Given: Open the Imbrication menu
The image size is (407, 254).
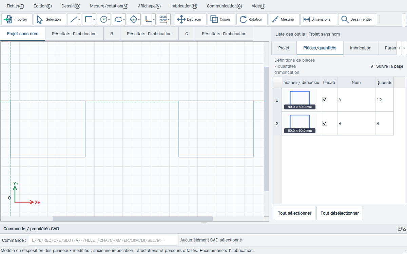Looking at the screenshot, I should click(184, 6).
